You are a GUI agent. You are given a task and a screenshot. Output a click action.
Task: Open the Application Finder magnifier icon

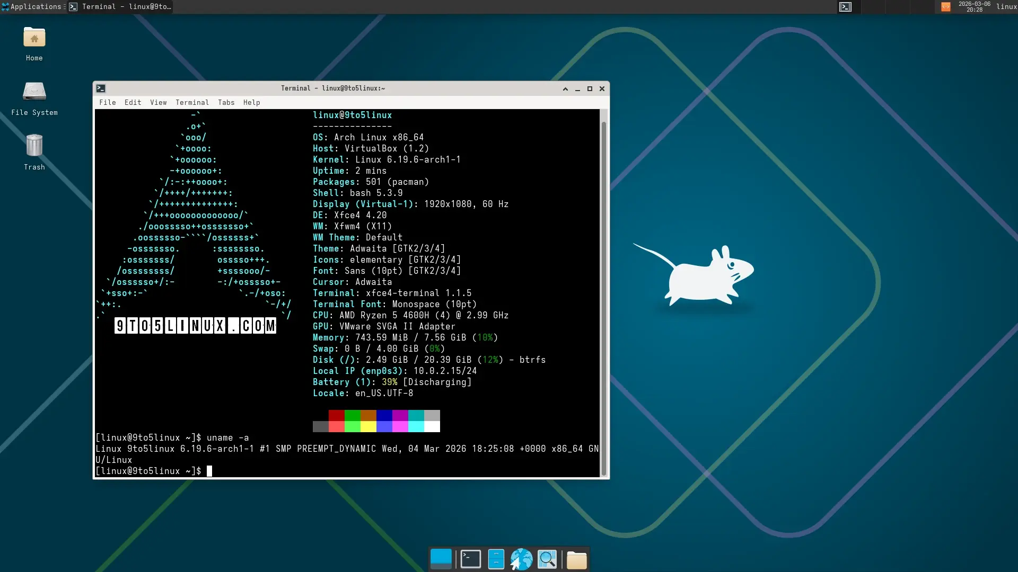click(x=547, y=559)
